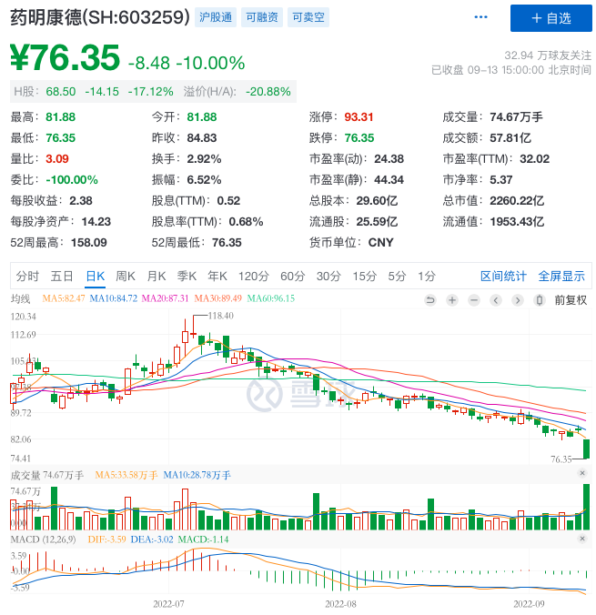The width and height of the screenshot is (596, 615).
Task: Open the 前复权 price adjustment selector
Action: 571,300
